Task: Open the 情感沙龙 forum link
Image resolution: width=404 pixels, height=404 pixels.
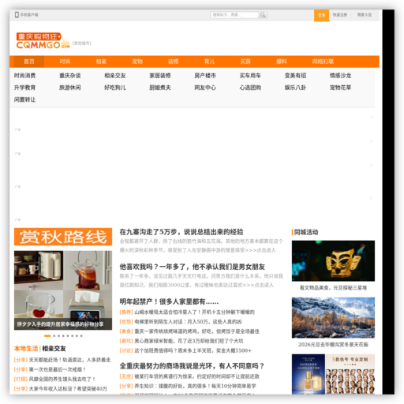Action: click(x=340, y=76)
